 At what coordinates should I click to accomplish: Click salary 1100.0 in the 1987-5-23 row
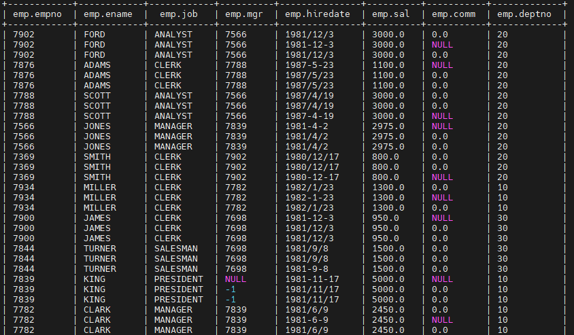(x=388, y=65)
